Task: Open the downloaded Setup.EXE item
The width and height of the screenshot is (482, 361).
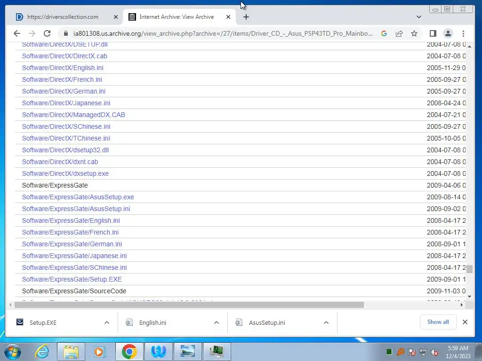Action: tap(43, 322)
